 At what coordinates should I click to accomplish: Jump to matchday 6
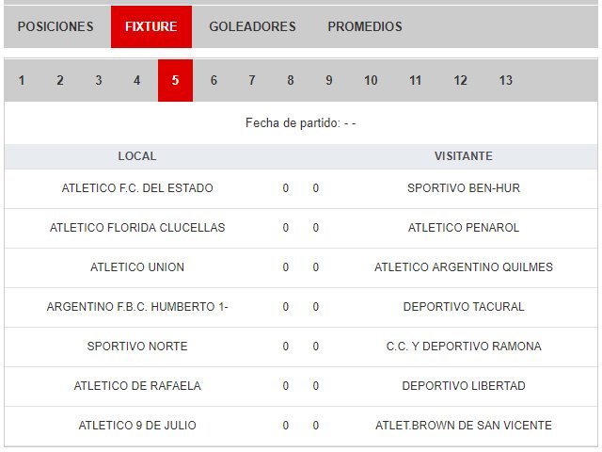tap(214, 80)
